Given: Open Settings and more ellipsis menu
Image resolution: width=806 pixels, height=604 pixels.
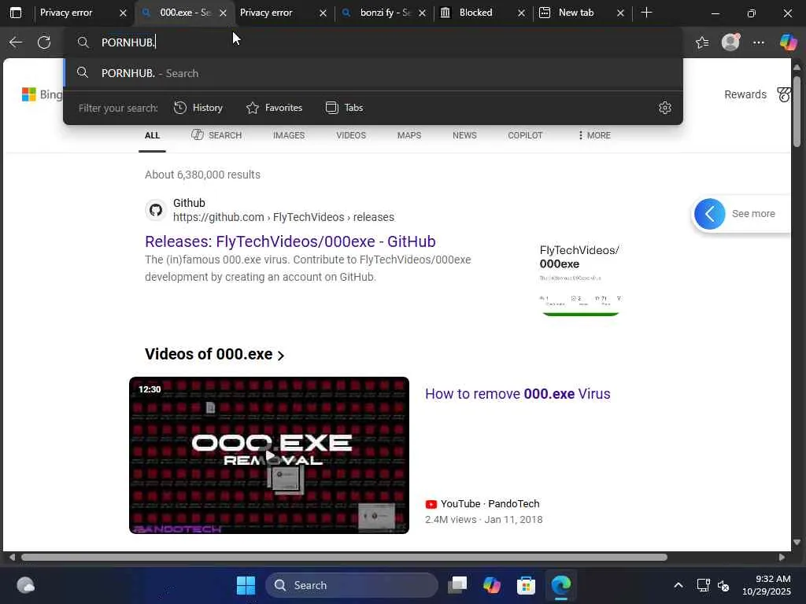Looking at the screenshot, I should pos(758,42).
